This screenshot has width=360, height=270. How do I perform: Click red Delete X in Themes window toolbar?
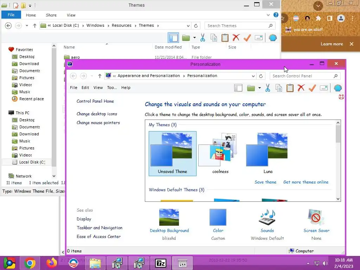coord(236,38)
